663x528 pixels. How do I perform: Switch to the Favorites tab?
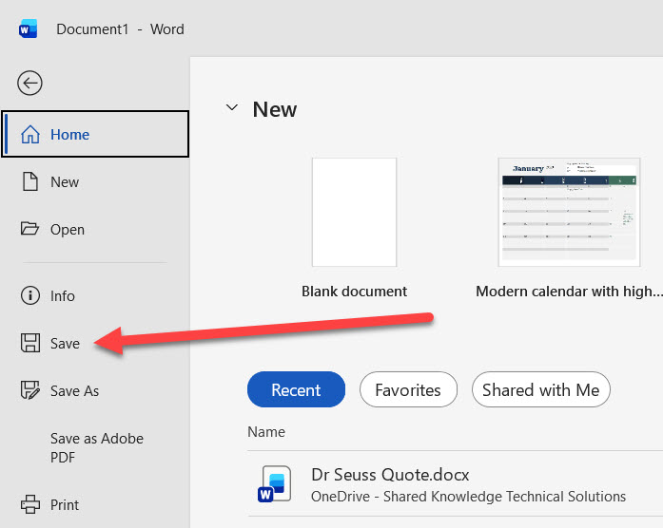click(408, 389)
